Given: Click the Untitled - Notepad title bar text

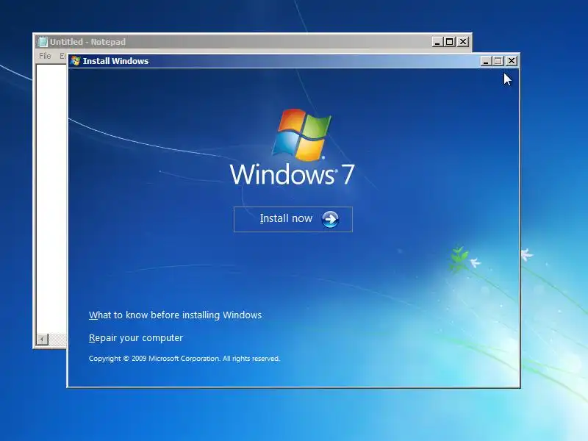Looking at the screenshot, I should 87,42.
